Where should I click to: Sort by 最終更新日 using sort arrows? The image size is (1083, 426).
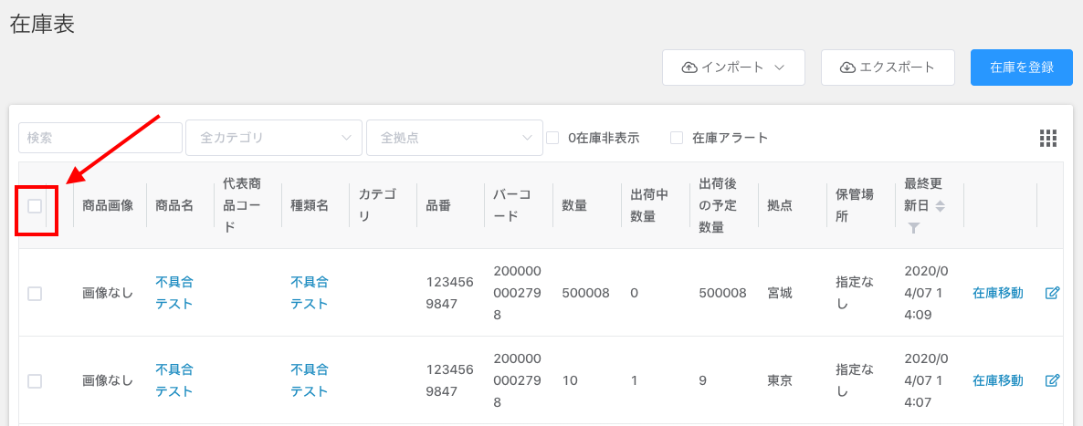(940, 206)
